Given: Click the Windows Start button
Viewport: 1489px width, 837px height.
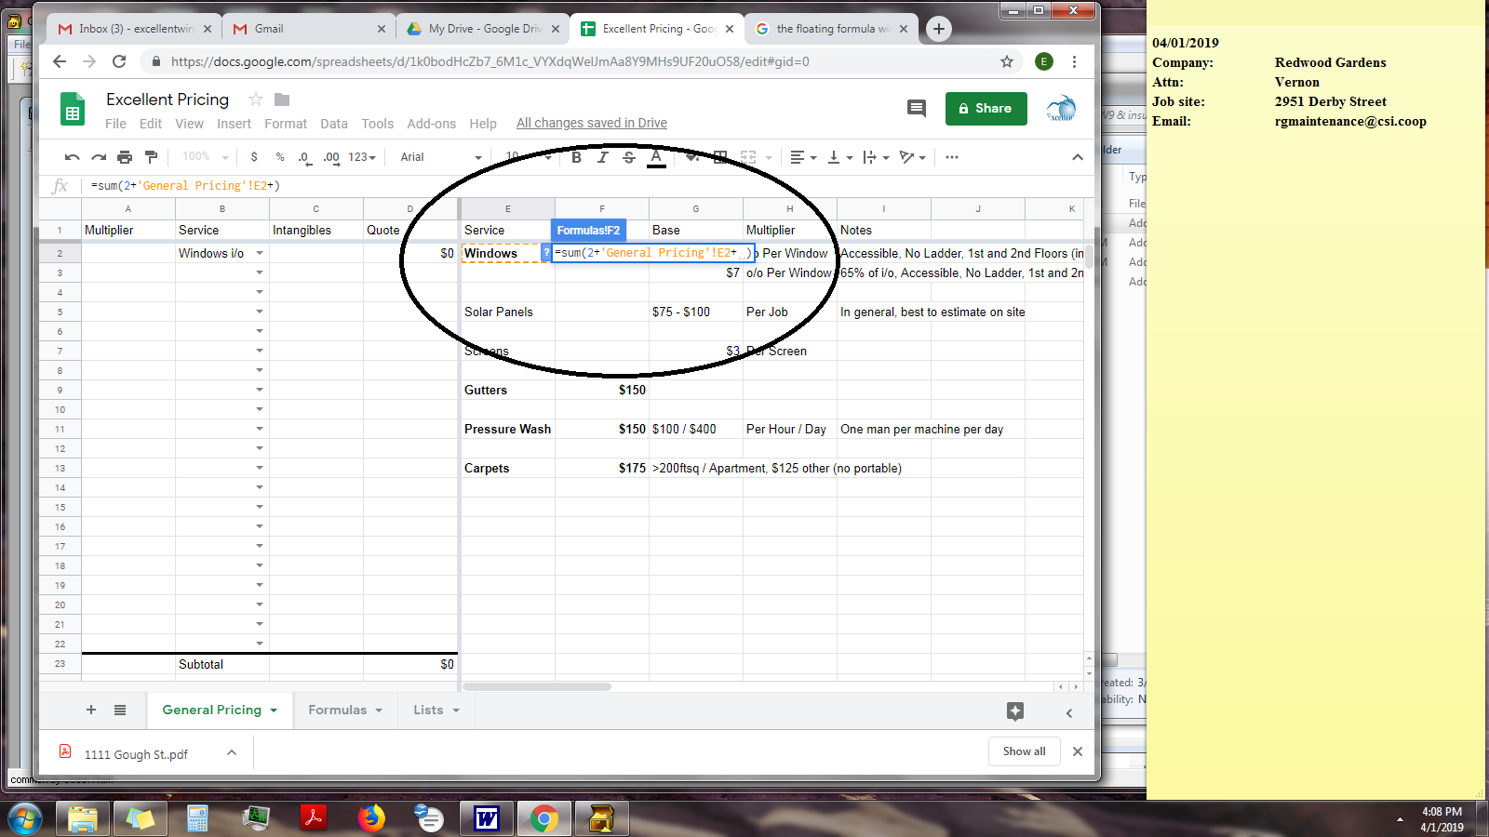Looking at the screenshot, I should coord(25,818).
